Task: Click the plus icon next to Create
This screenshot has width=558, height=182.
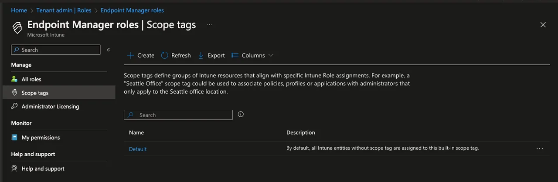Action: tap(130, 55)
